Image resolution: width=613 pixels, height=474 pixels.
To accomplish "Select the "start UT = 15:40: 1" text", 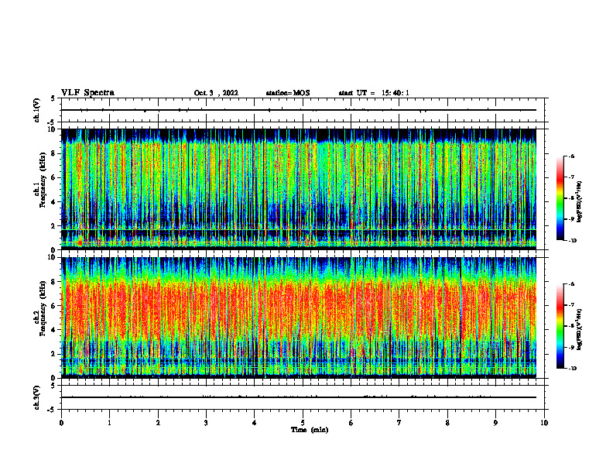I will tap(374, 93).
